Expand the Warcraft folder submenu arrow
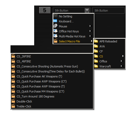This screenshot has height=113, width=128. pos(122,66)
